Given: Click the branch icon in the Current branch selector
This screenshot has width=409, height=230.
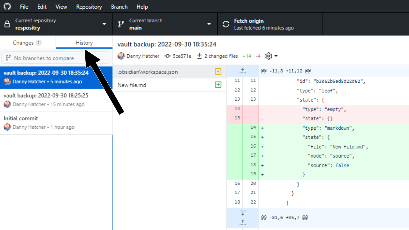Looking at the screenshot, I should (x=121, y=24).
